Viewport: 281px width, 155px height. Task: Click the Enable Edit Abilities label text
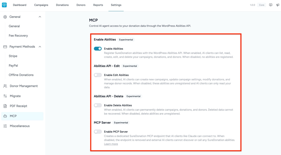click(x=116, y=75)
